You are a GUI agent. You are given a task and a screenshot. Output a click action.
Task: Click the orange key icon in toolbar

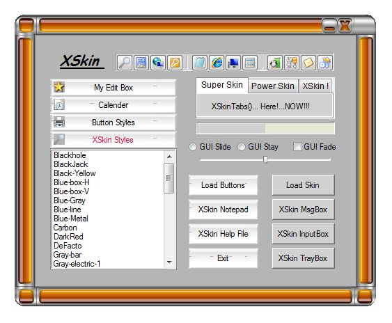[175, 63]
